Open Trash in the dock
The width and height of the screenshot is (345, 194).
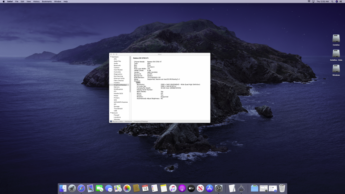pyautogui.click(x=282, y=188)
